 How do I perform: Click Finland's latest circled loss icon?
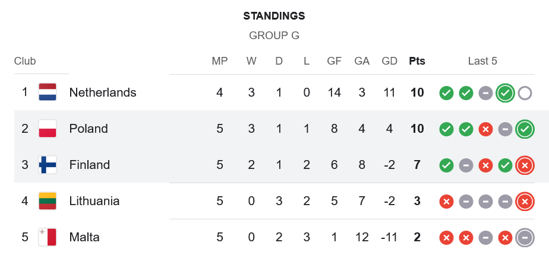tap(525, 165)
